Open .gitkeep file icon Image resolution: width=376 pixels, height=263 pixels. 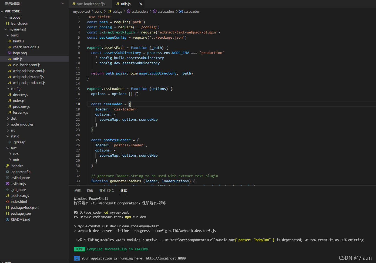click(10, 142)
